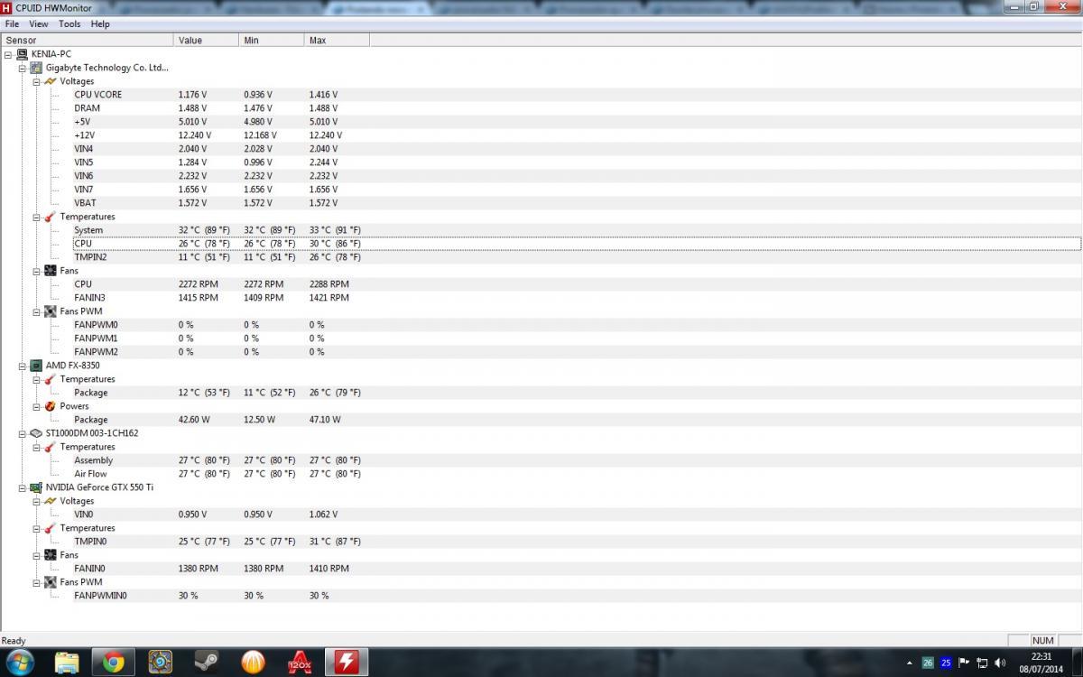Image resolution: width=1083 pixels, height=677 pixels.
Task: Click the HWMonitor lightning taskbar icon
Action: coord(347,663)
